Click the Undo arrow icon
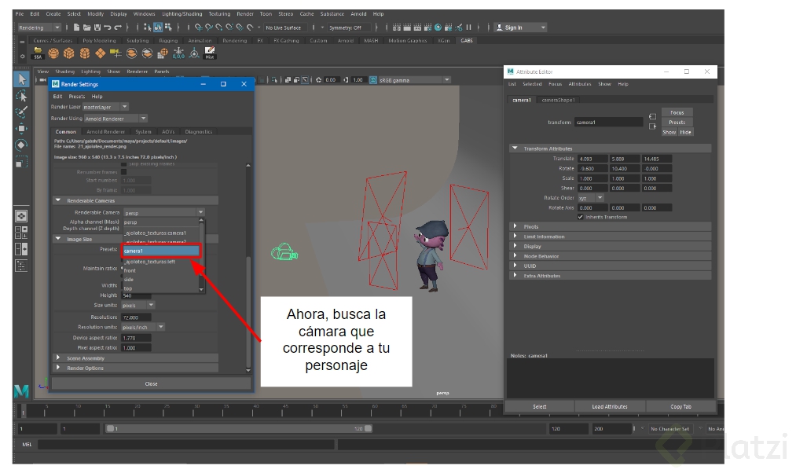796x473 pixels. [x=107, y=27]
